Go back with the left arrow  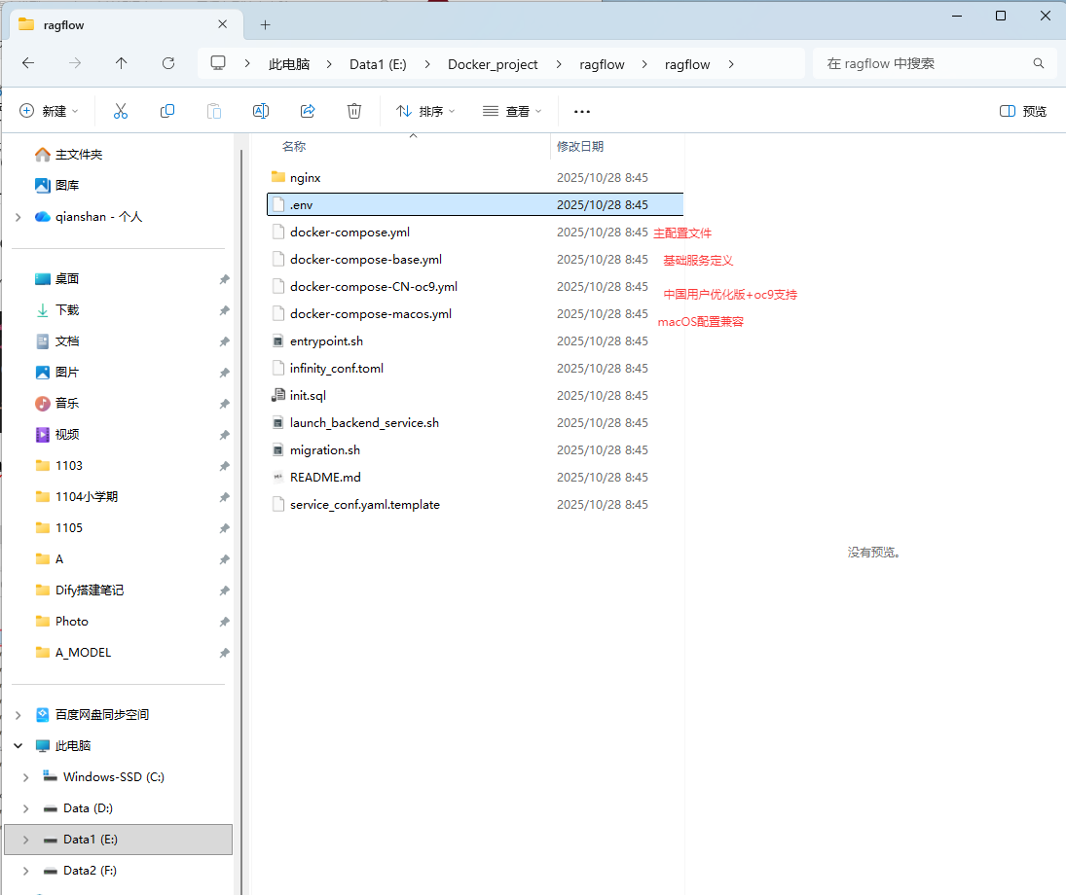[28, 63]
